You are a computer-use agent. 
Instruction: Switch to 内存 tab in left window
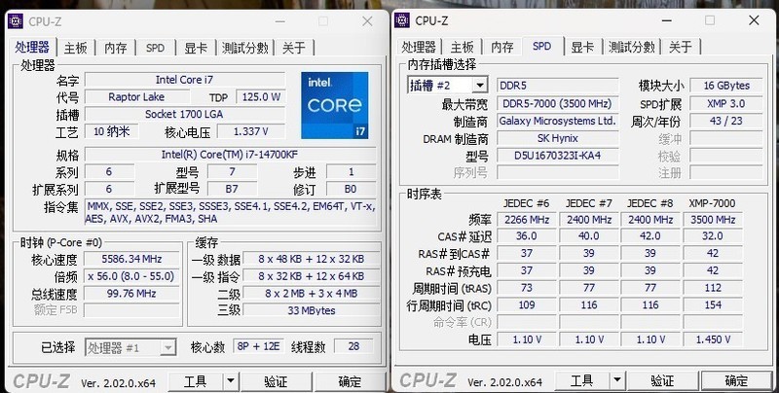(x=116, y=48)
